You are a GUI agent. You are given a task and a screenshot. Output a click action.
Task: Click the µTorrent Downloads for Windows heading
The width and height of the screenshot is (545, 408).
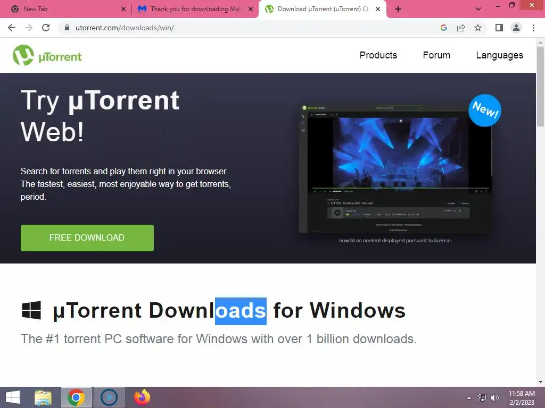(x=229, y=310)
